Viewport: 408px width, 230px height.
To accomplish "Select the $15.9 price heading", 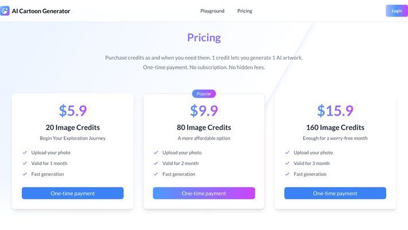I will pyautogui.click(x=335, y=110).
